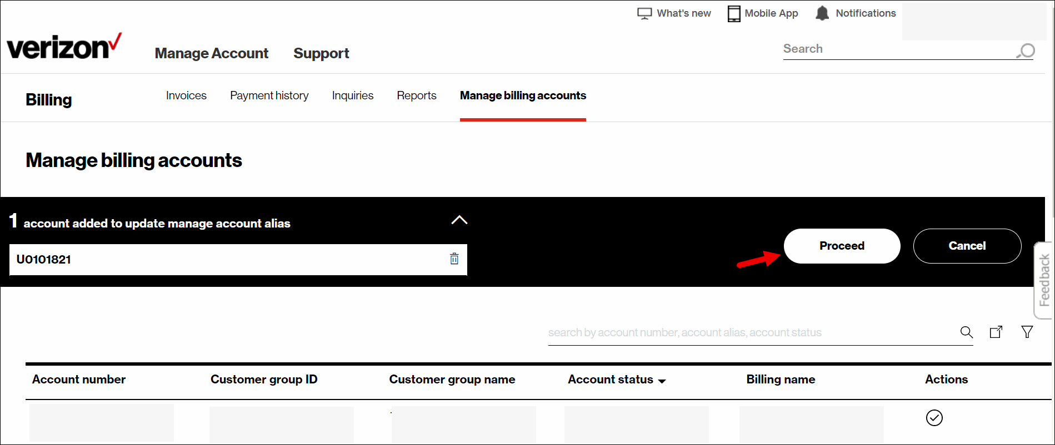
Task: Click the Proceed button
Action: (842, 246)
